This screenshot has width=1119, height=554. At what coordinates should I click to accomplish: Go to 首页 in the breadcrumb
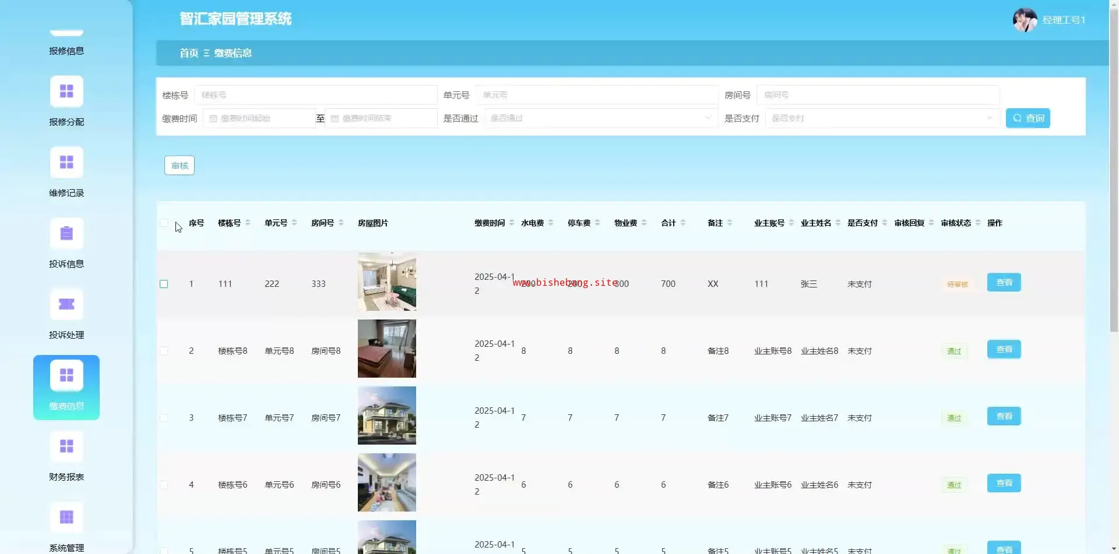[x=188, y=53]
